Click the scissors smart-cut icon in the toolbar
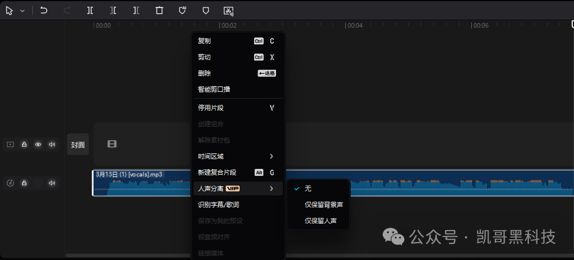Viewport: 574px width, 260px height. (x=229, y=10)
